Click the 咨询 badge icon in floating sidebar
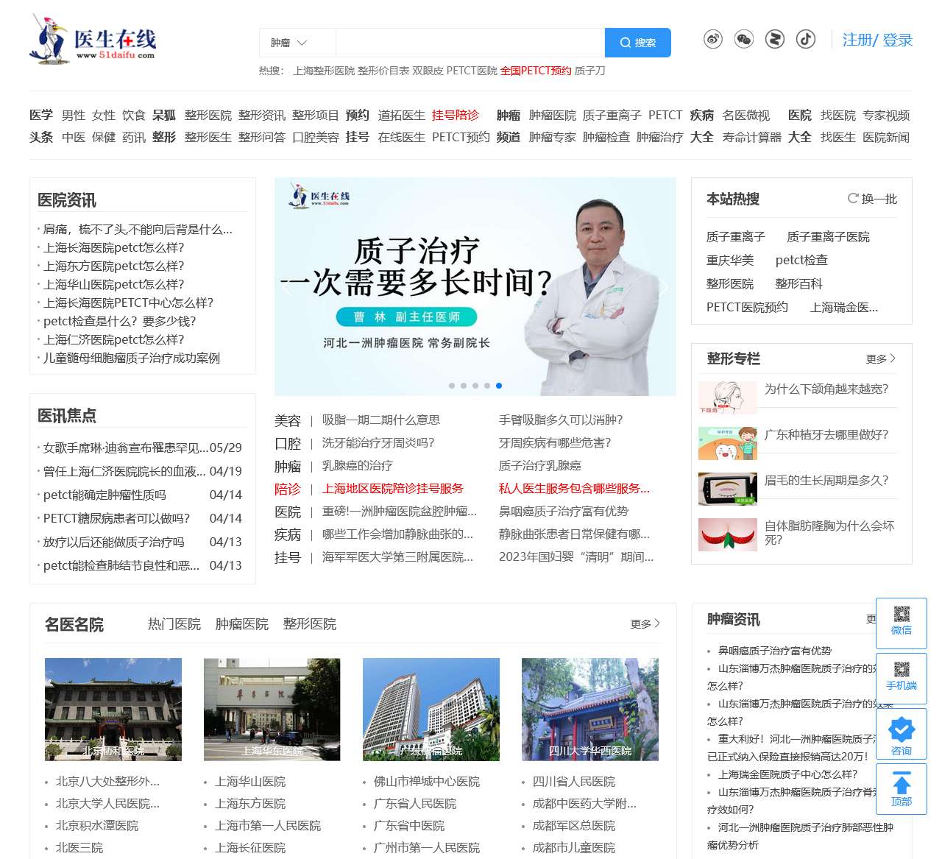Screen dimensions: 942x859 [x=901, y=729]
